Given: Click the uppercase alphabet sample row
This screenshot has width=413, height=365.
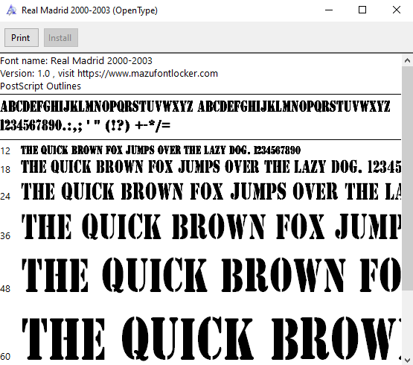Looking at the screenshot, I should [x=195, y=107].
